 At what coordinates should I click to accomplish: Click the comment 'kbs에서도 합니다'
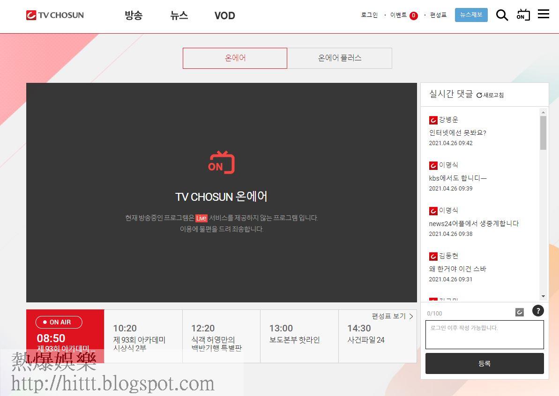tap(458, 178)
